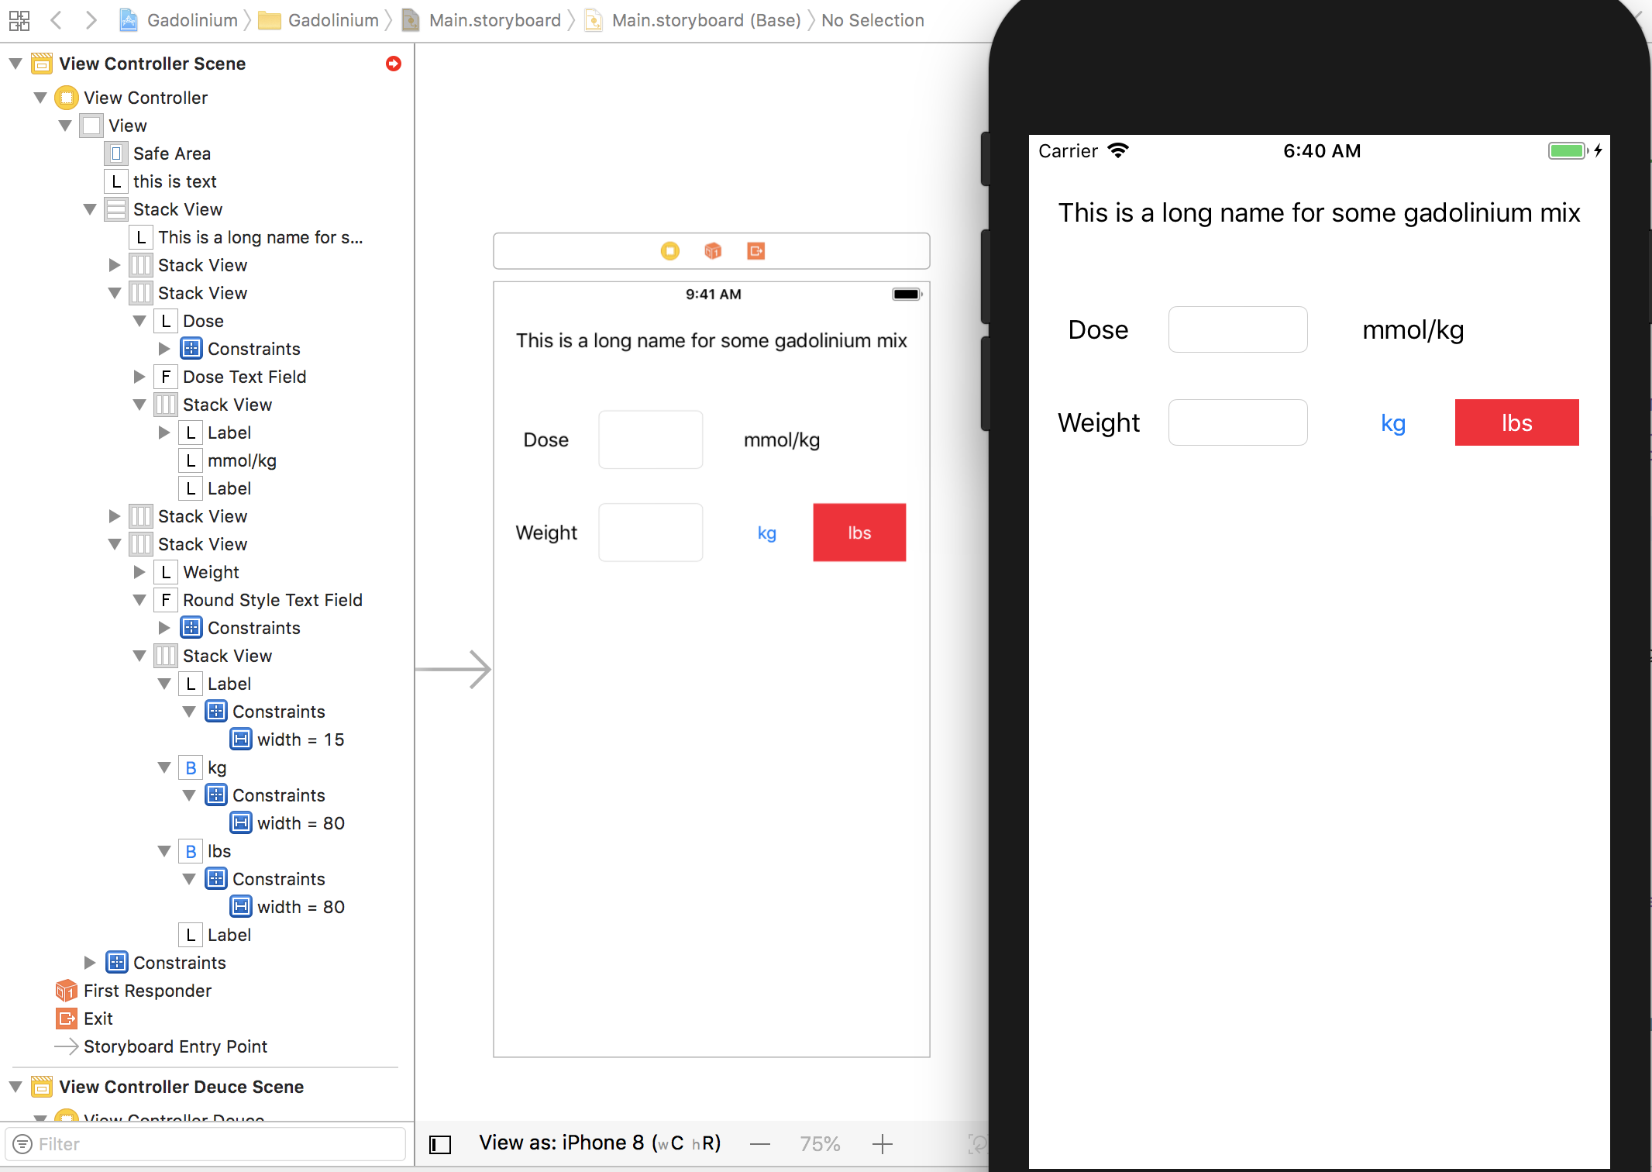Expand the bottom-level Constraints row under View
Viewport: 1652px width, 1172px height.
pyautogui.click(x=90, y=963)
